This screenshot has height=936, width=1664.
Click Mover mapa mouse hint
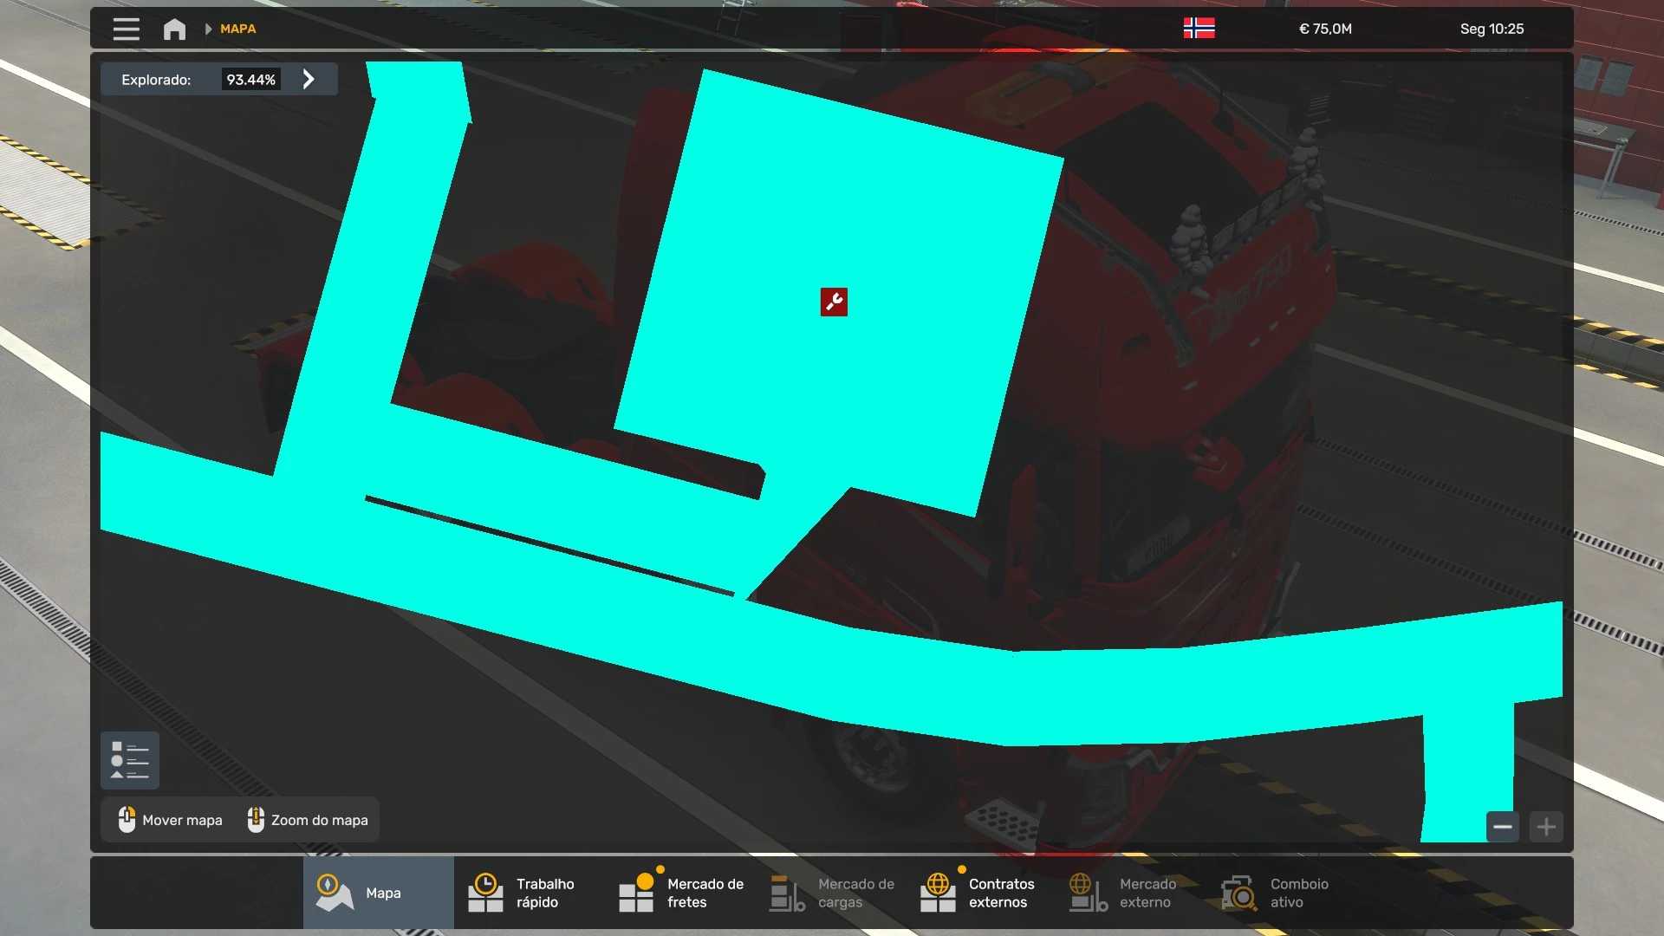[x=171, y=820]
